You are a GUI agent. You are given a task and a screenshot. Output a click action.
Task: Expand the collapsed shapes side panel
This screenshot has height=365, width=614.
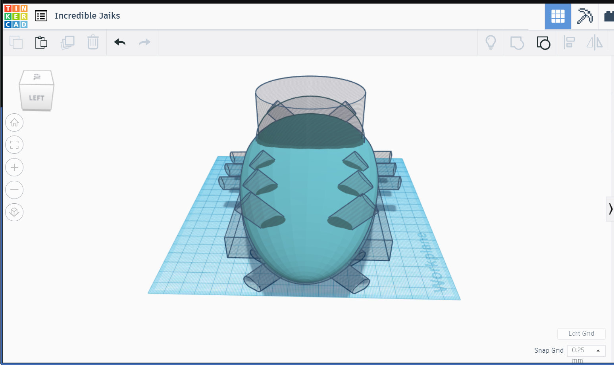(x=610, y=209)
